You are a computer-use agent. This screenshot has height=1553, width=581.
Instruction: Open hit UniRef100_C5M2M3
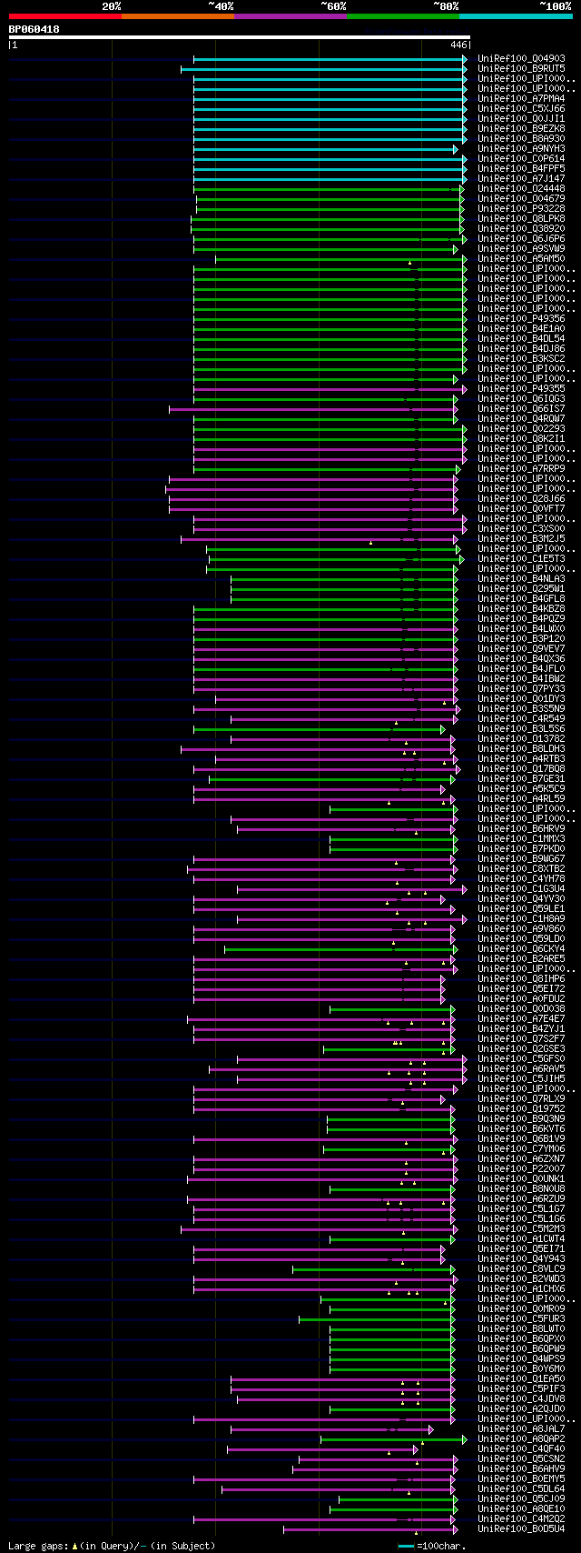tap(521, 1229)
